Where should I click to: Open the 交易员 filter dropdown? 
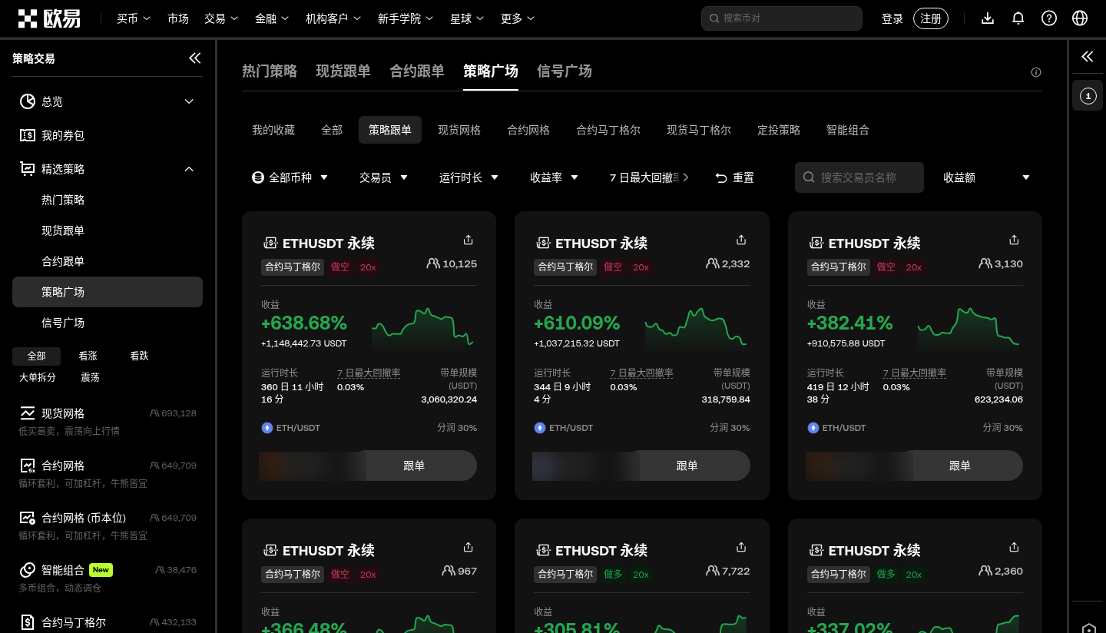pos(383,177)
